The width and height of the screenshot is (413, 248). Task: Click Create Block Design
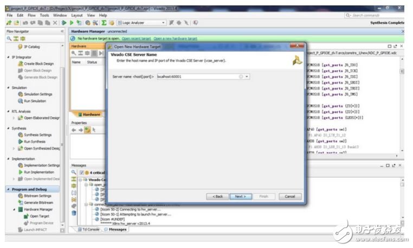point(38,64)
